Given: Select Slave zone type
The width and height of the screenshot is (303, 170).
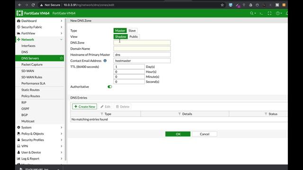Looking at the screenshot, I should (x=132, y=30).
